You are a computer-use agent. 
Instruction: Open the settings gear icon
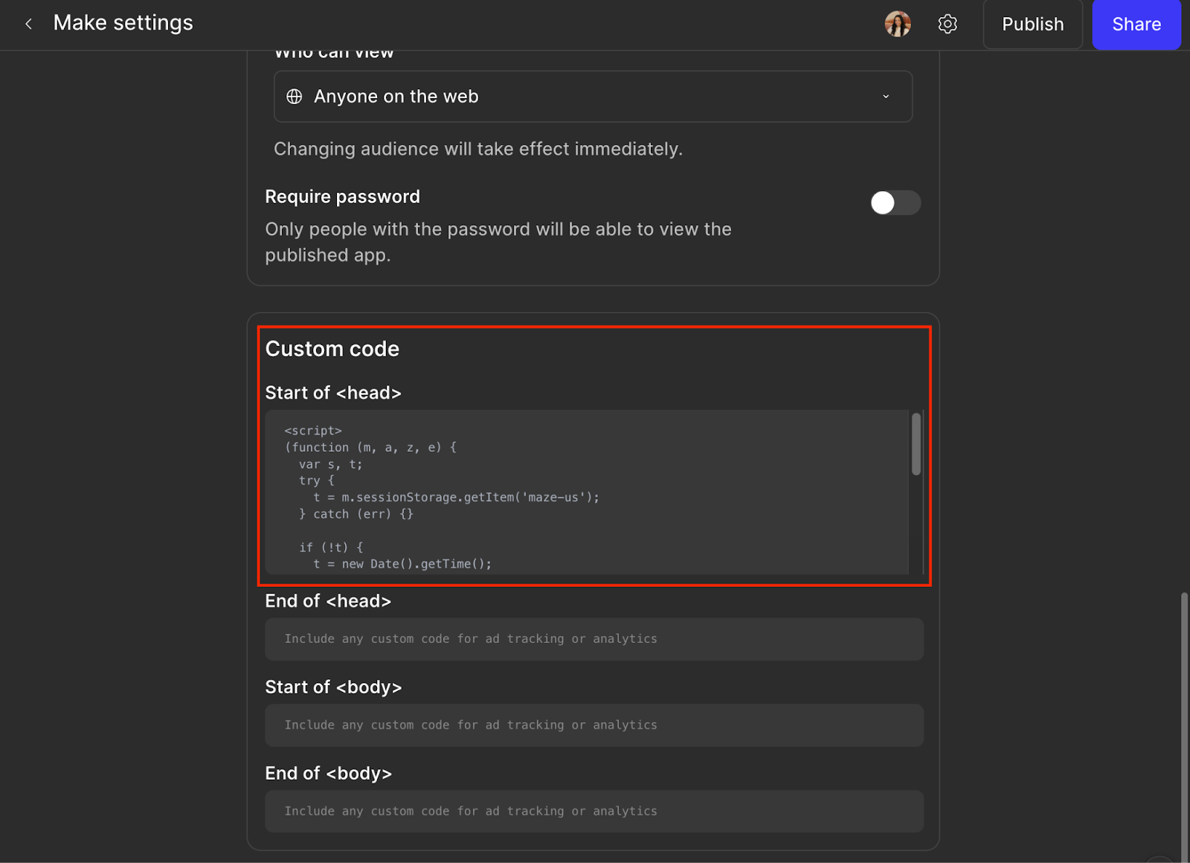coord(948,24)
